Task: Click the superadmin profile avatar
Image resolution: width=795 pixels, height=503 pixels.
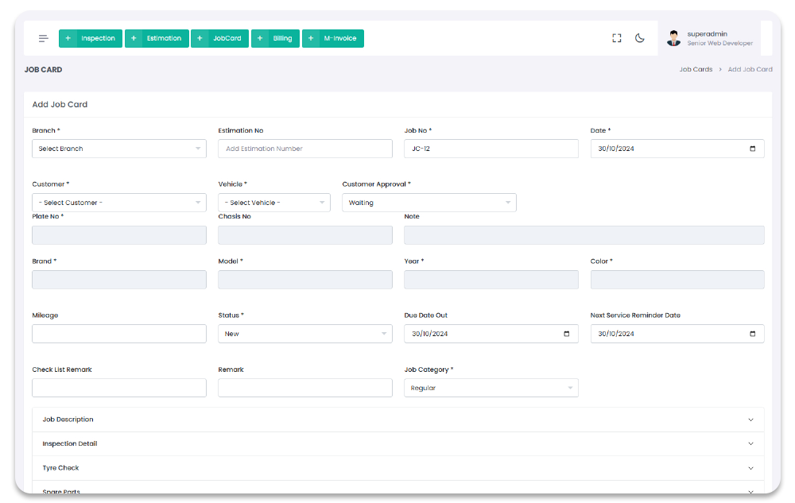Action: click(x=673, y=38)
